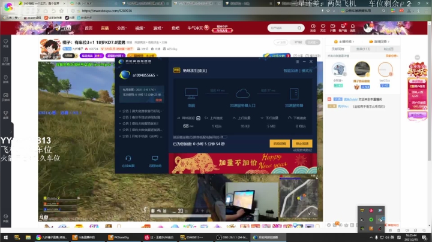The image size is (432, 242).
Task: Open the Happy New Year promotional banner
Action: point(242,164)
